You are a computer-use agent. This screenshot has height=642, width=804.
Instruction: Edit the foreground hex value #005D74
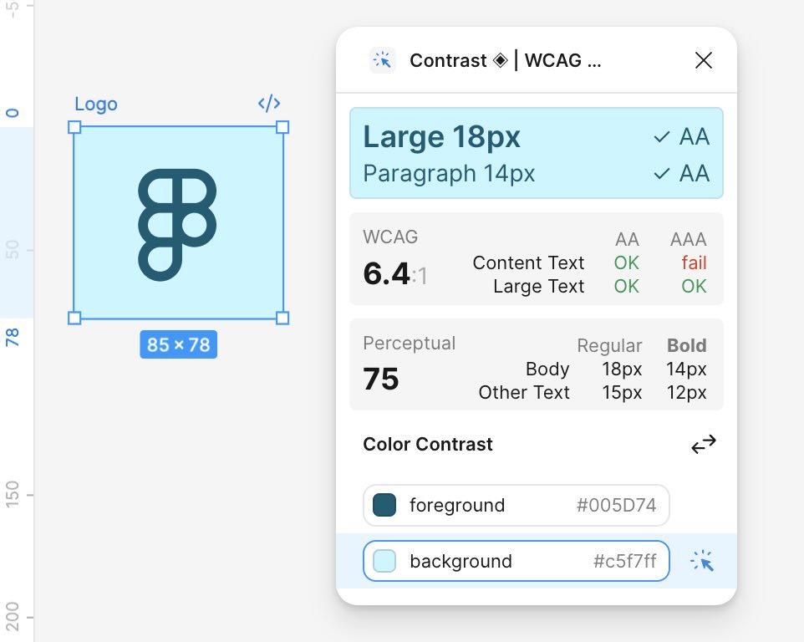tap(616, 505)
